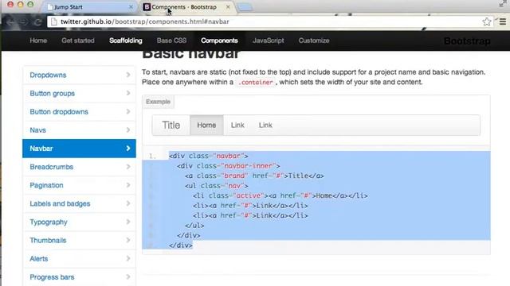Viewport: 510px width, 286px height.
Task: Open a new browser tab
Action: click(245, 7)
